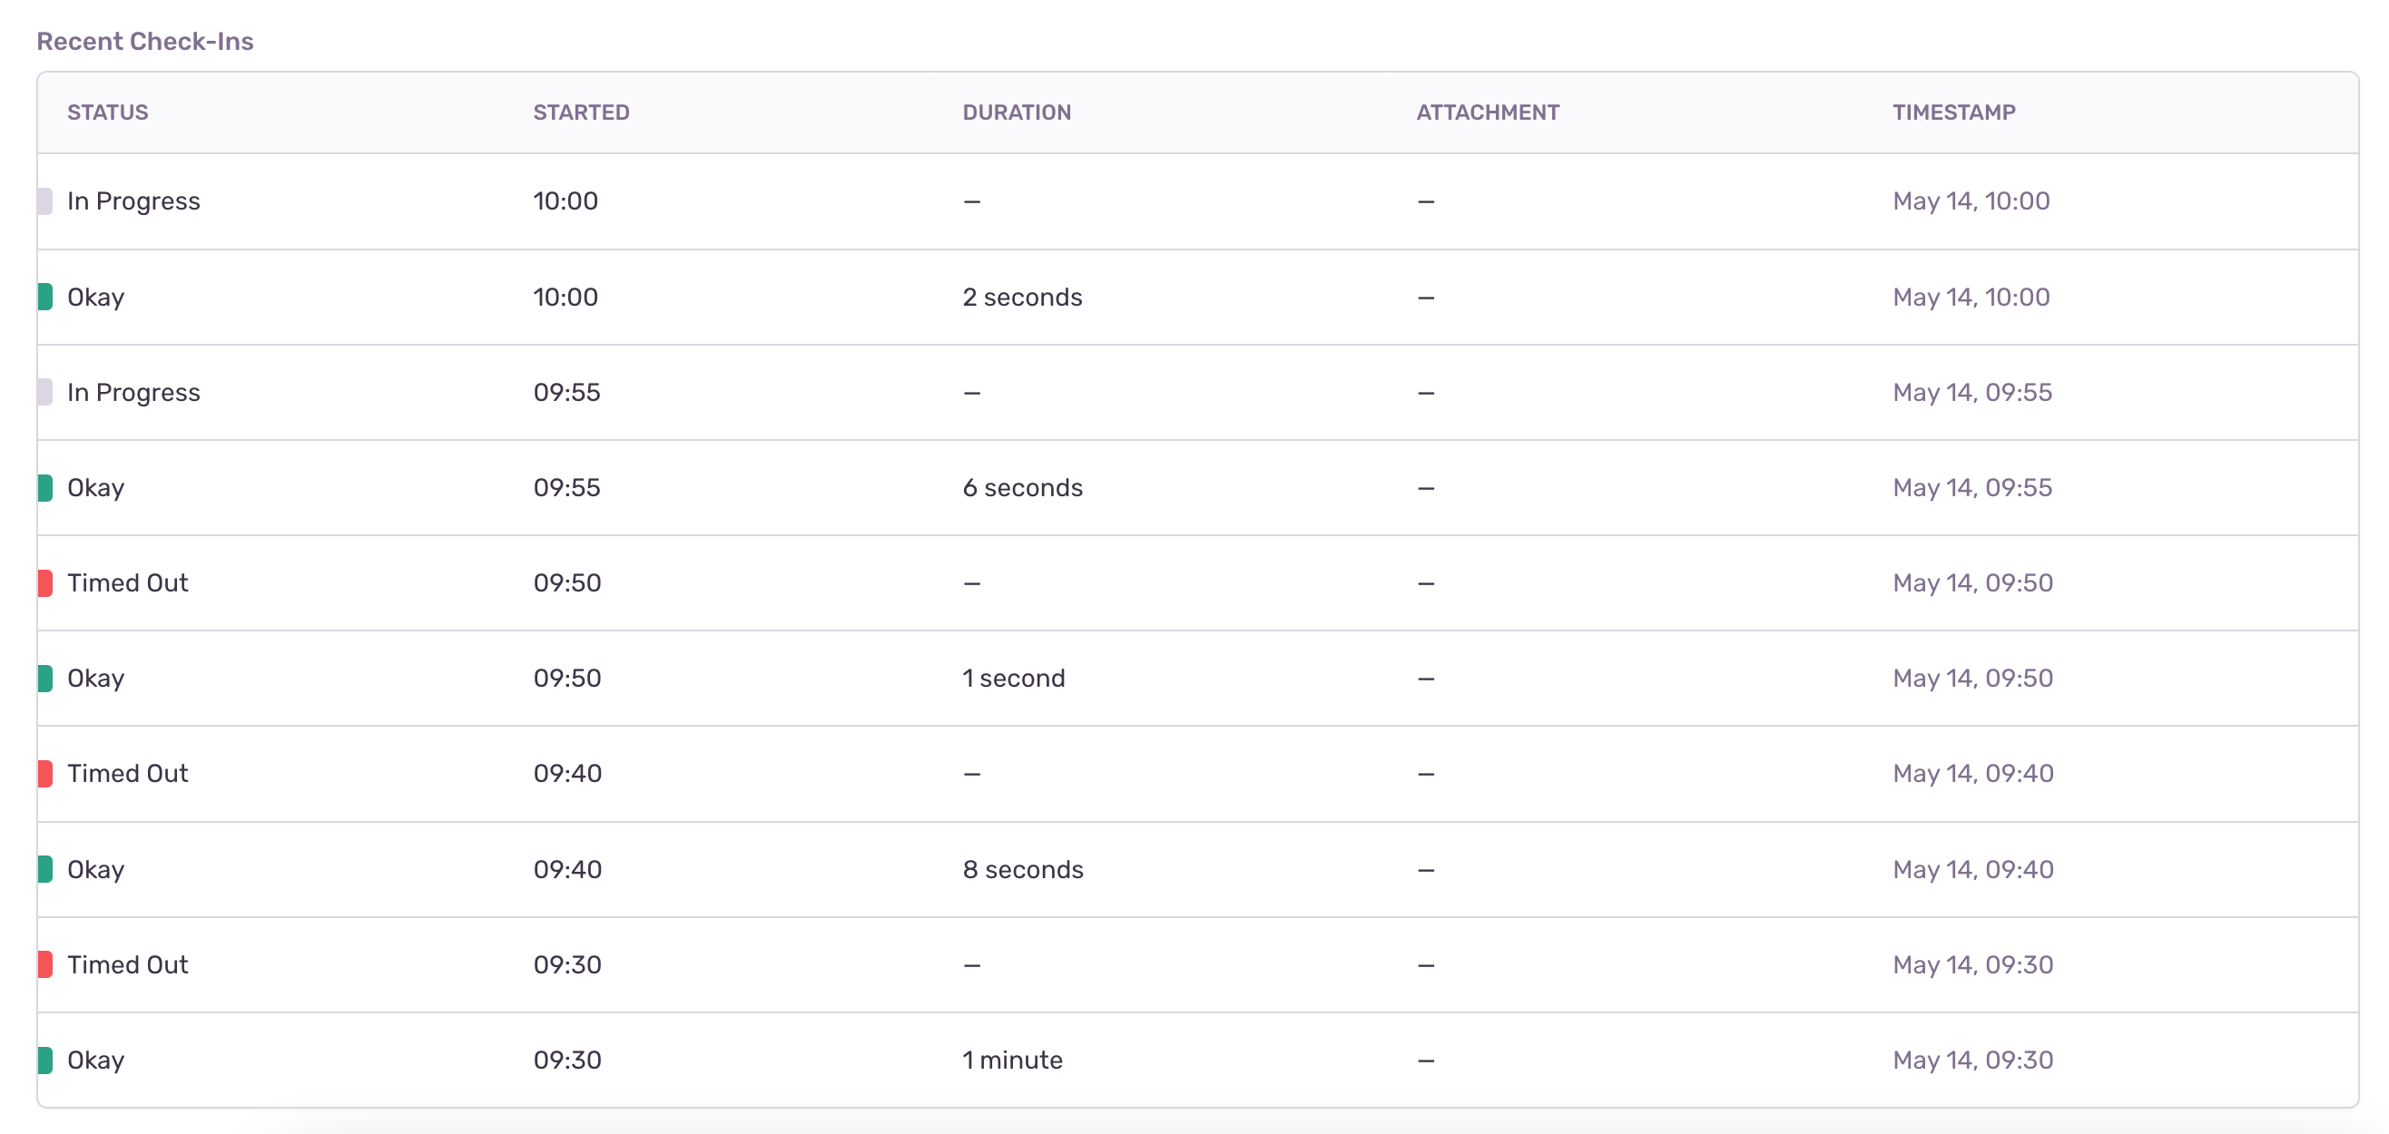Click the DURATION column header
The height and width of the screenshot is (1134, 2389).
click(x=1017, y=112)
